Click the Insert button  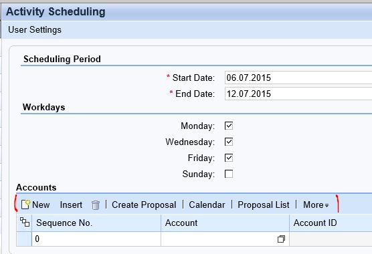click(71, 205)
